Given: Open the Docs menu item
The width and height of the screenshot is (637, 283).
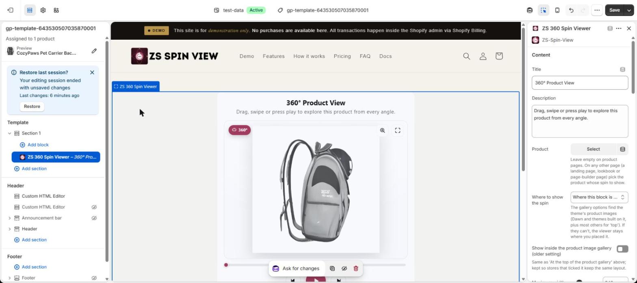Looking at the screenshot, I should [x=386, y=56].
